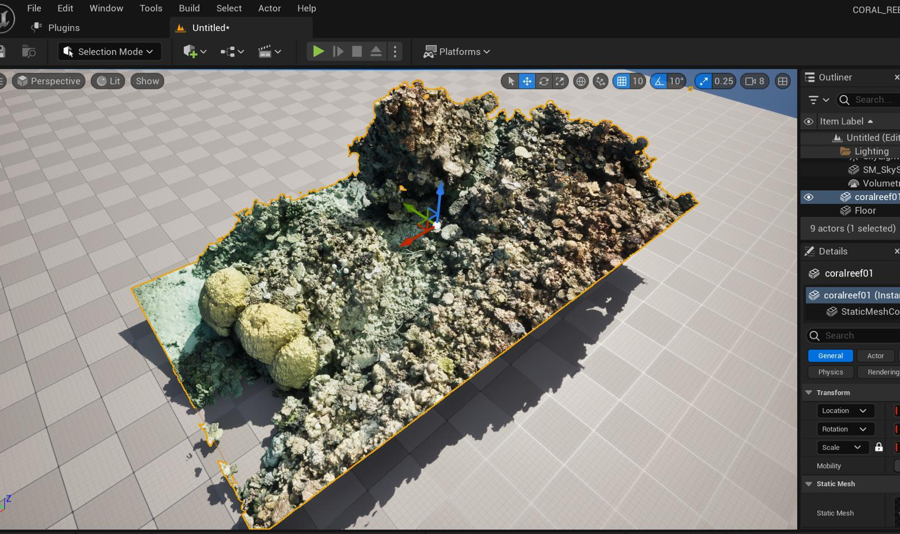Open the Selection Mode dropdown

pos(109,51)
